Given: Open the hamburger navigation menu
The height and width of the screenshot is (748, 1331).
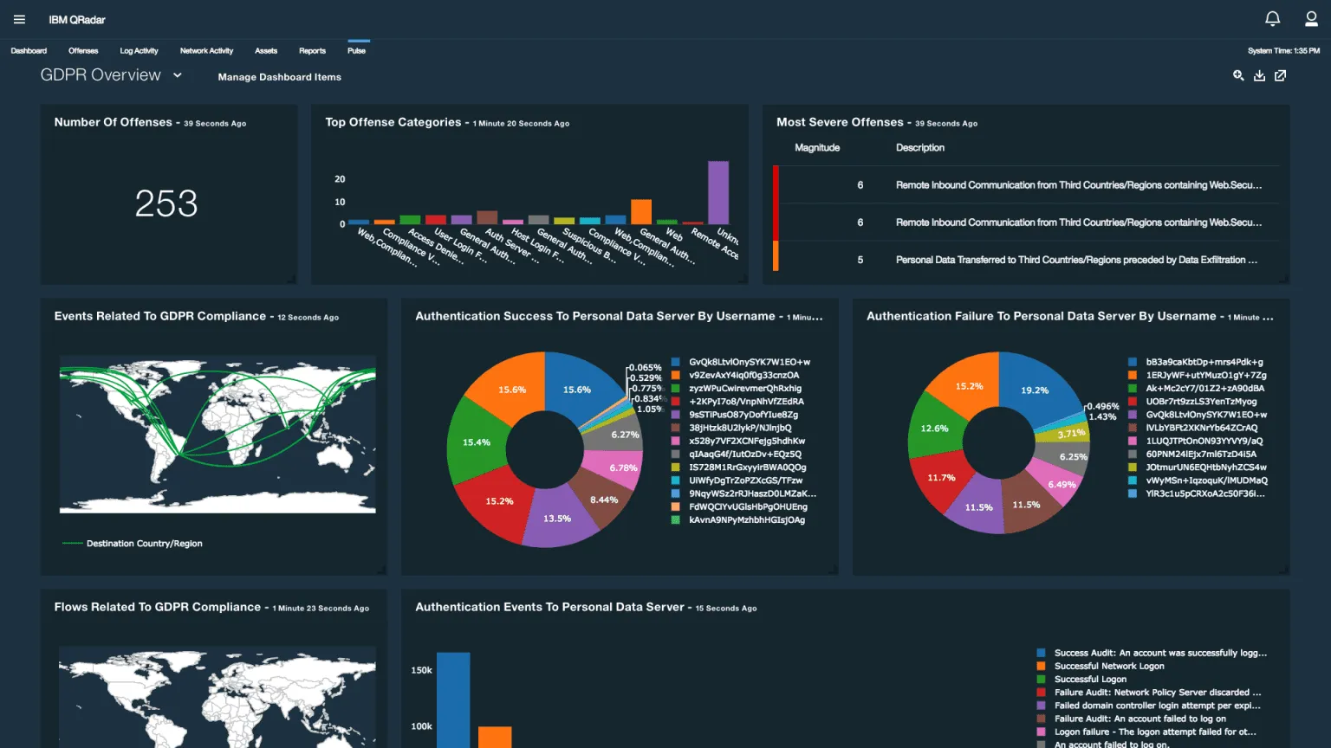Looking at the screenshot, I should (x=19, y=19).
